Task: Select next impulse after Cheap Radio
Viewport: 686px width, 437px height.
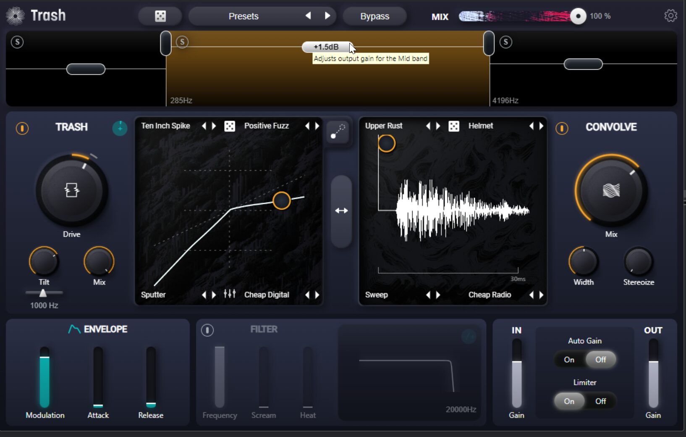Action: 541,295
